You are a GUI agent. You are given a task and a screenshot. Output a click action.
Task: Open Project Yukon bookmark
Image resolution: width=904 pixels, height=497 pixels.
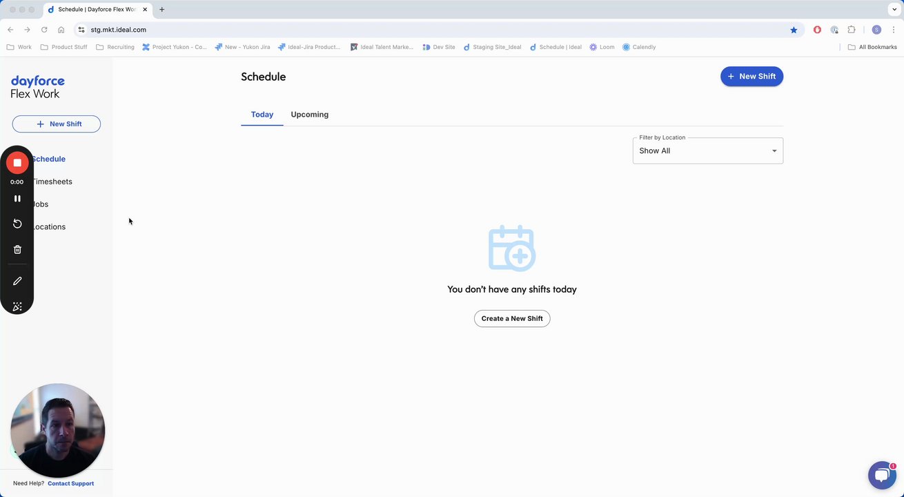coord(175,47)
